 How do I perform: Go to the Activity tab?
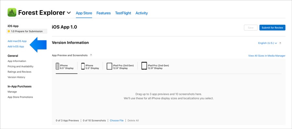pos(141,13)
